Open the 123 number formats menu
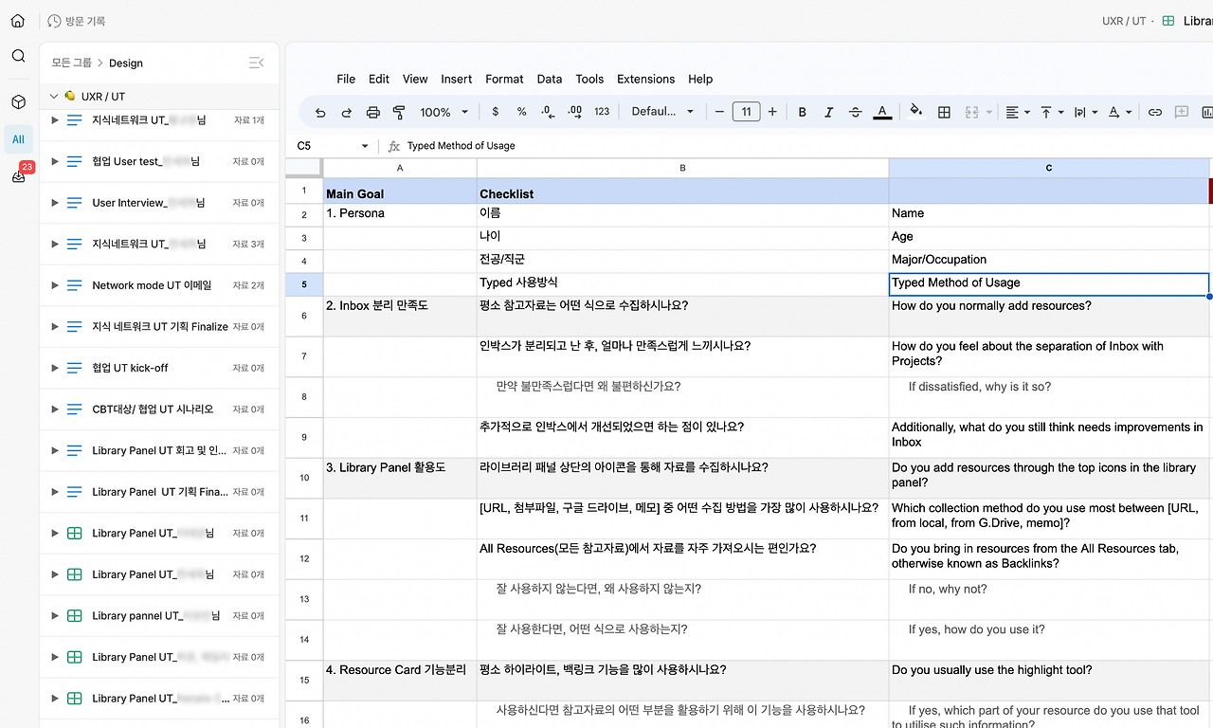 pyautogui.click(x=602, y=112)
